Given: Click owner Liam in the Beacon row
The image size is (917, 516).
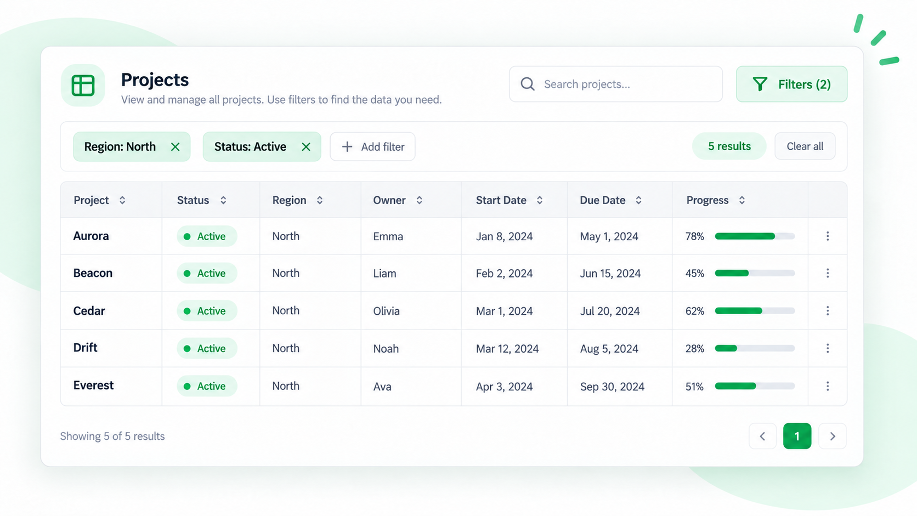Looking at the screenshot, I should tap(384, 273).
